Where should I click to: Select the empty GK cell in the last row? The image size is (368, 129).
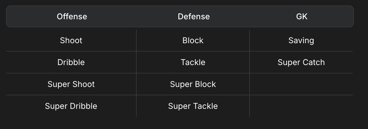(x=301, y=106)
